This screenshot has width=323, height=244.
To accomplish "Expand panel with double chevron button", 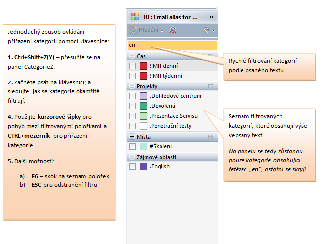I will [211, 17].
